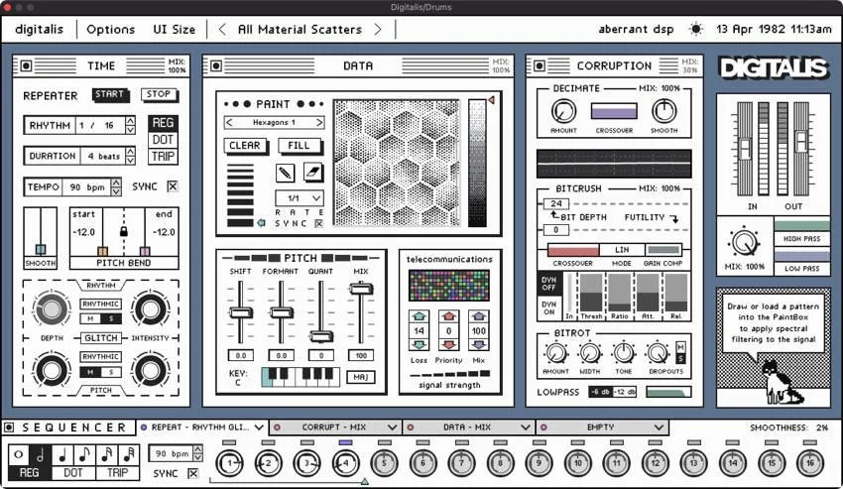Click the sun brightness theme icon
Viewport: 843px width, 489px height.
click(x=695, y=29)
